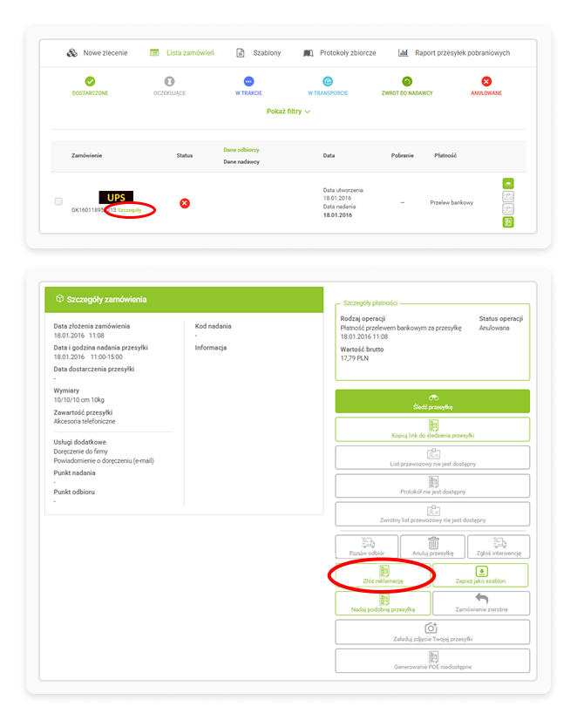Expand Pokaż filtry dropdown
This screenshot has height=720, width=577.
coord(288,111)
